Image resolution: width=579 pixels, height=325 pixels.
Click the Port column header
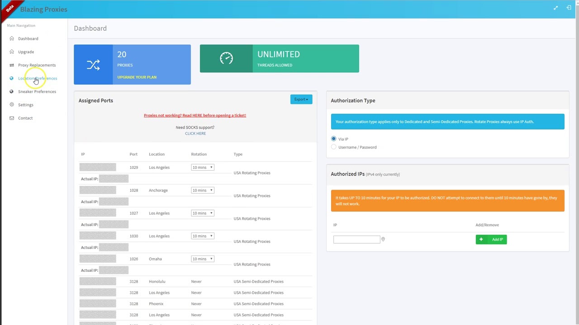[133, 154]
